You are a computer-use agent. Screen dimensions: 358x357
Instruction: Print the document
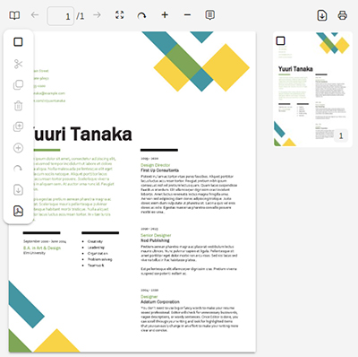coord(342,15)
